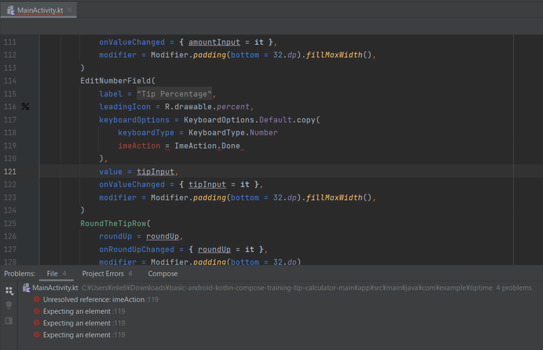Click the '4 problems' count label
The width and height of the screenshot is (543, 350).
(514, 288)
